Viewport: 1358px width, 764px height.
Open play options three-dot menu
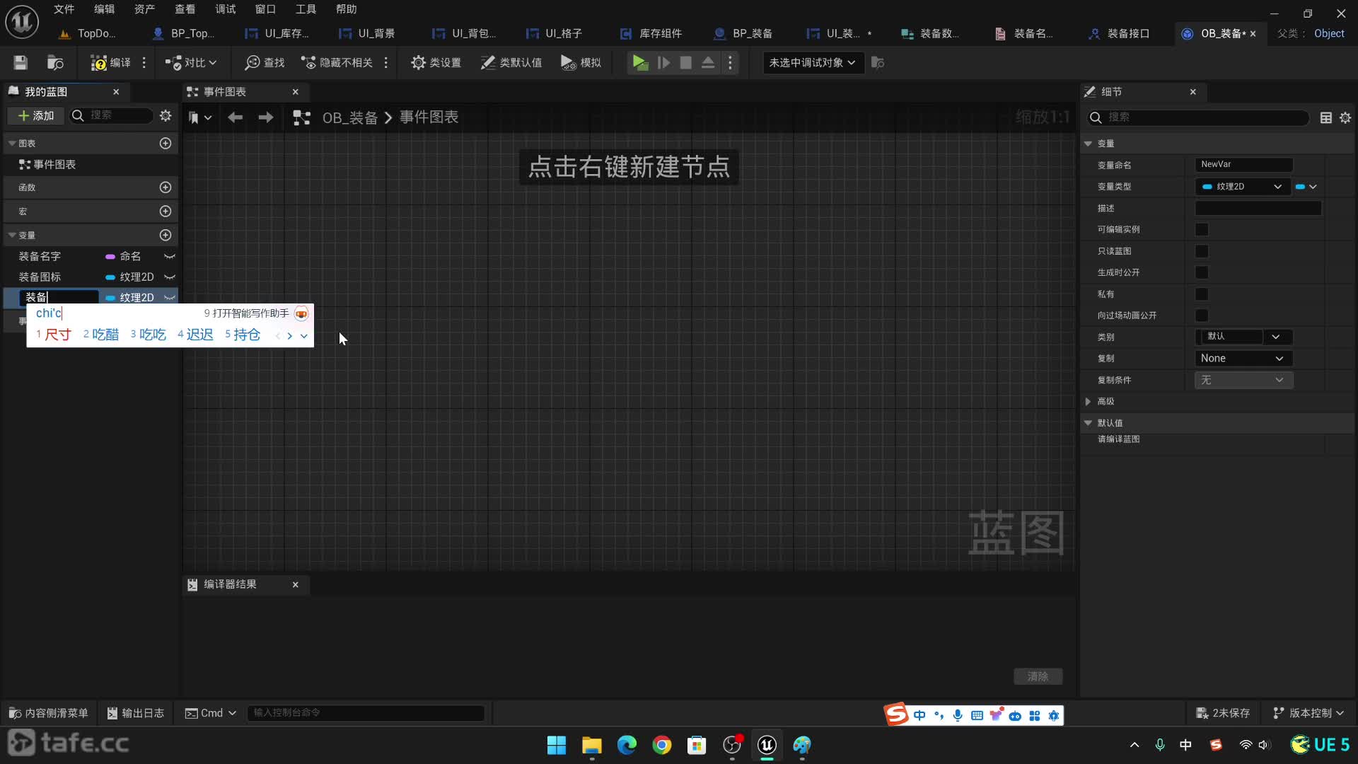[x=731, y=62]
